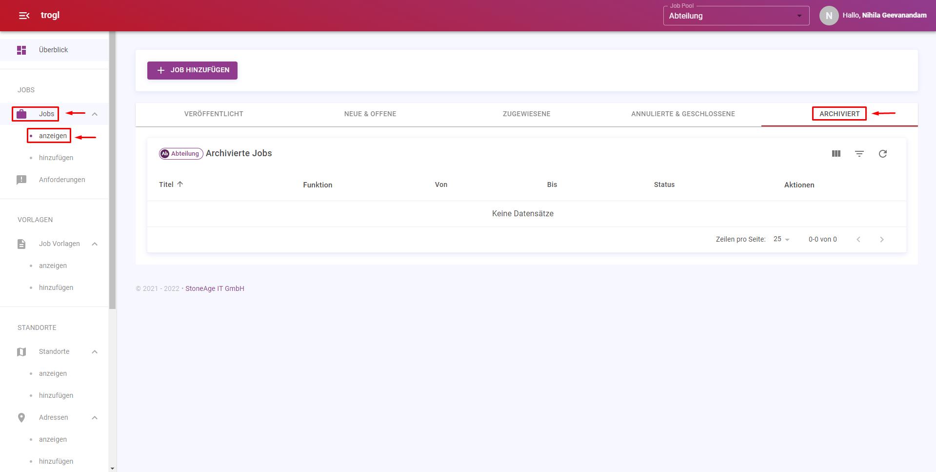This screenshot has height=472, width=936.
Task: Click the Jobs briefcase icon
Action: (x=21, y=114)
